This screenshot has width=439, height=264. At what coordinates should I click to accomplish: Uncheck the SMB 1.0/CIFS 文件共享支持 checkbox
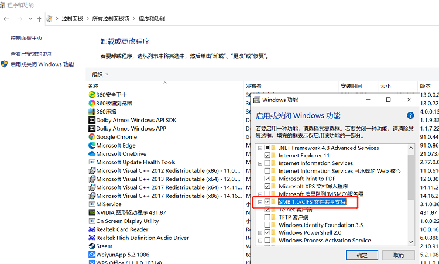[268, 202]
